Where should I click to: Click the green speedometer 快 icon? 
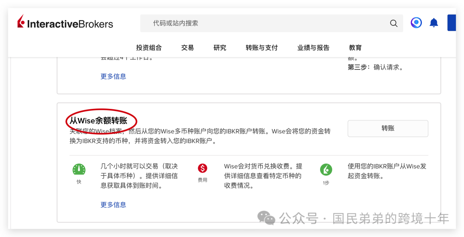coord(79,170)
